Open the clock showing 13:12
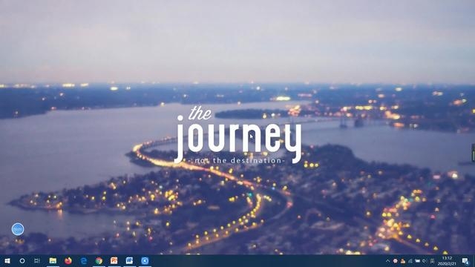Screen dimensions: 475x267 tap(447, 261)
